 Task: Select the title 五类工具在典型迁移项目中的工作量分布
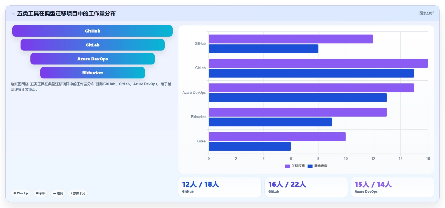66,13
